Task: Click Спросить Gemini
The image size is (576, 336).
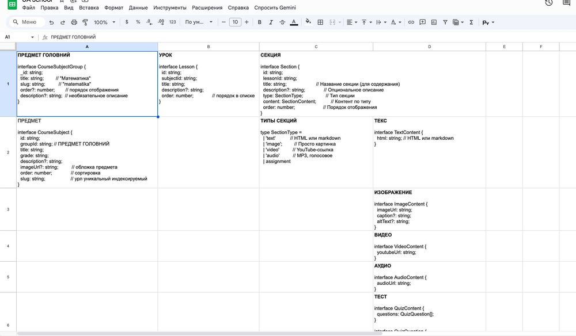Action: pyautogui.click(x=275, y=7)
